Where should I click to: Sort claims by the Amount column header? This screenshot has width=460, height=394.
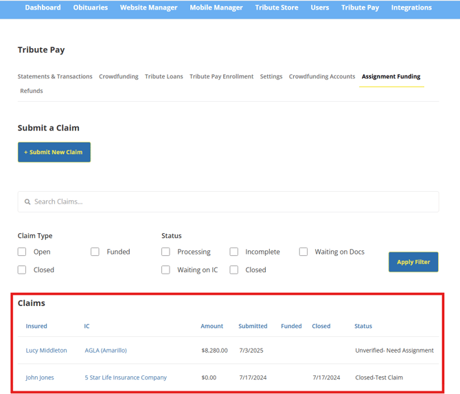point(212,327)
